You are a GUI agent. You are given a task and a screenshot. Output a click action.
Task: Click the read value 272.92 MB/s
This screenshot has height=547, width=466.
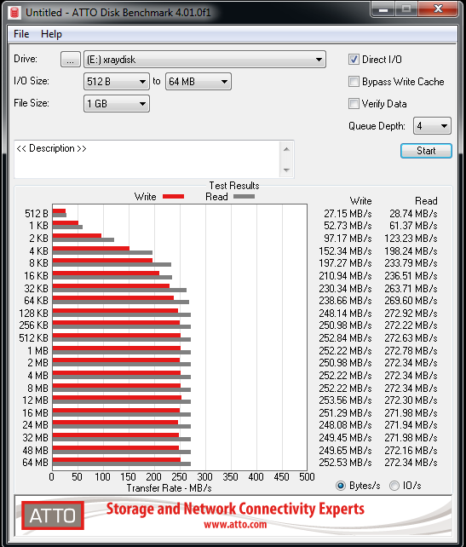[411, 314]
